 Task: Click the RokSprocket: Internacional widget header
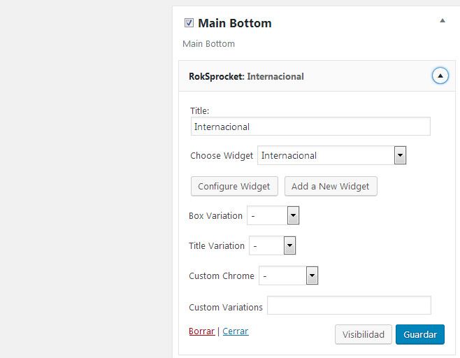pyautogui.click(x=317, y=76)
